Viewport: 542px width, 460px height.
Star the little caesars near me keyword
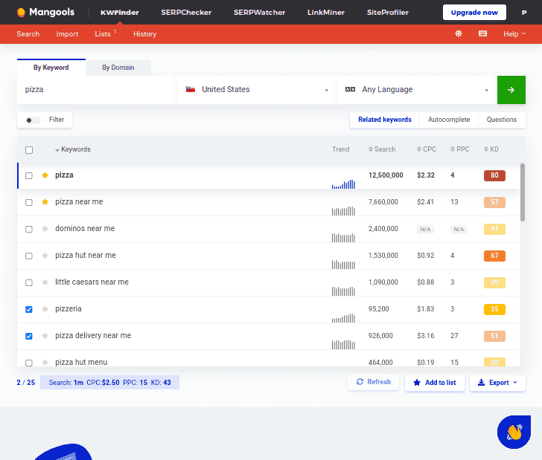(x=45, y=282)
